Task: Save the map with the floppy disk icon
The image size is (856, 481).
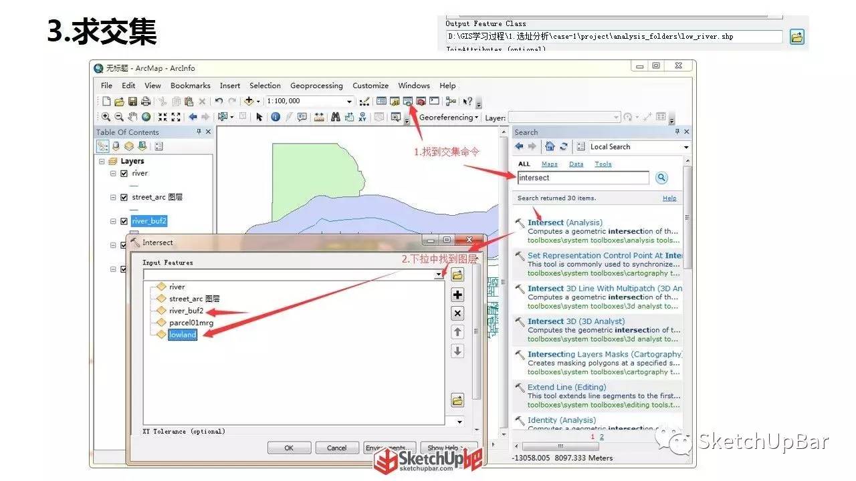Action: coord(132,102)
